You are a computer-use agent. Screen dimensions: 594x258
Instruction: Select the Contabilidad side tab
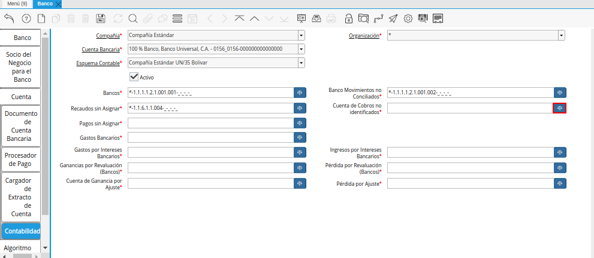pos(21,231)
